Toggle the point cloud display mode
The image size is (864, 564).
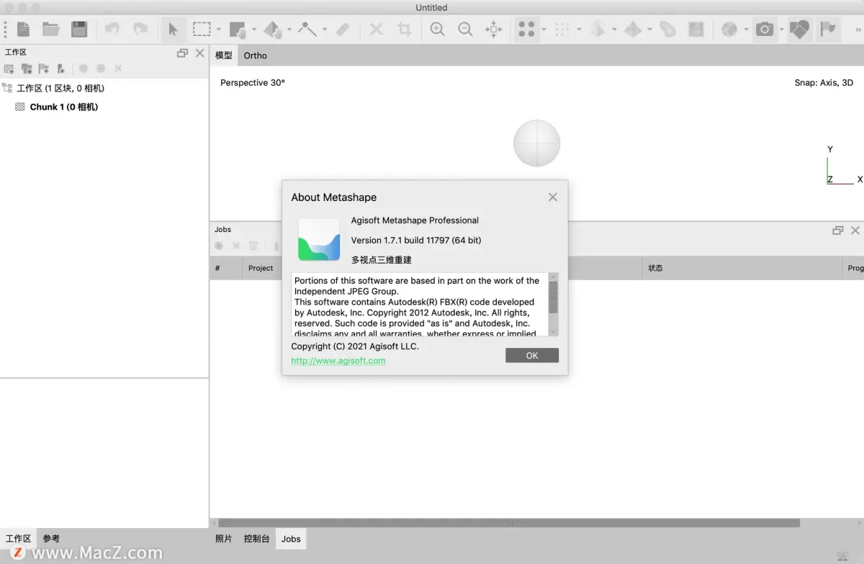click(x=526, y=30)
